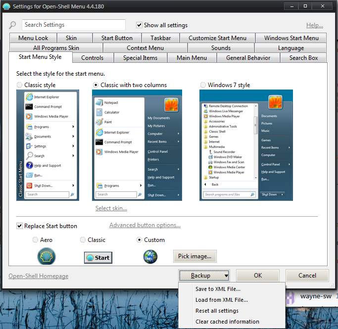Screen dimensions: 338x329
Task: Click into the Search Settings field
Action: [x=74, y=25]
